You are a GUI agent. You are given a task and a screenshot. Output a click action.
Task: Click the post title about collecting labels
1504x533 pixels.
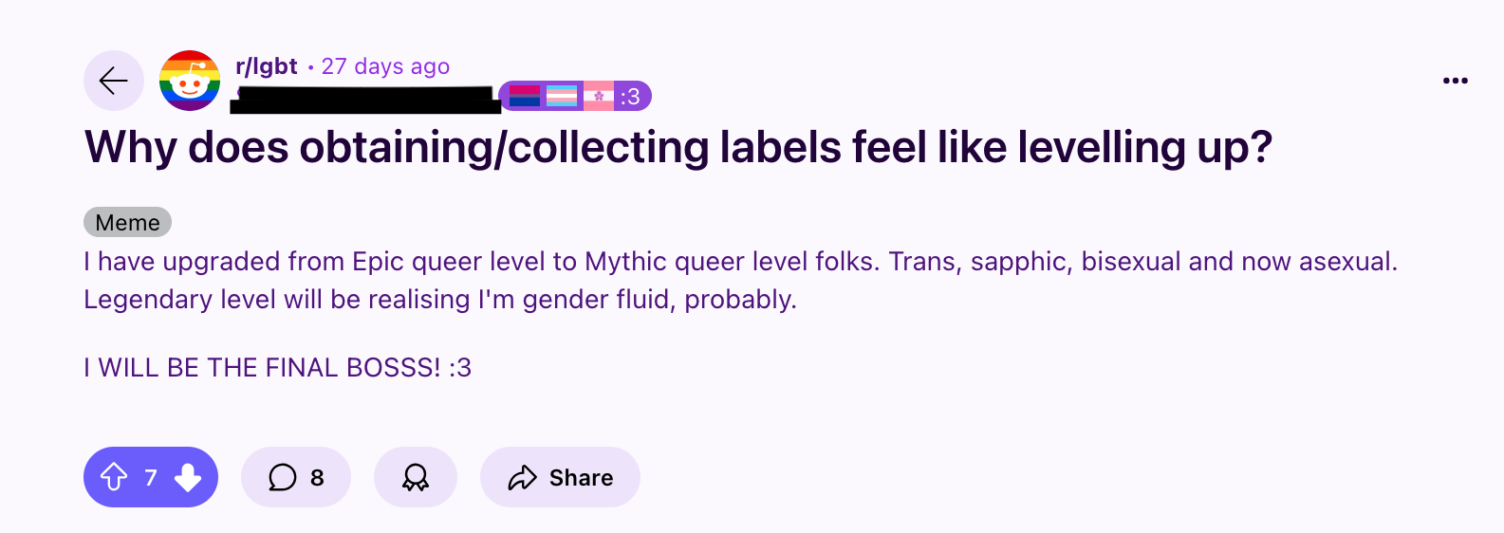click(x=678, y=148)
